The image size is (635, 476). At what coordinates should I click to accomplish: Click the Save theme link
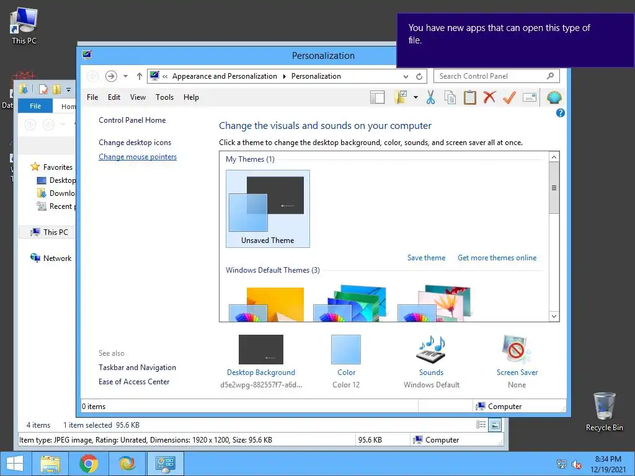(x=426, y=258)
